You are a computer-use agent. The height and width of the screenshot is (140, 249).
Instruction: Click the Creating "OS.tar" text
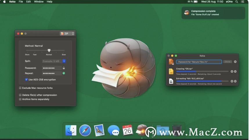point(184,69)
